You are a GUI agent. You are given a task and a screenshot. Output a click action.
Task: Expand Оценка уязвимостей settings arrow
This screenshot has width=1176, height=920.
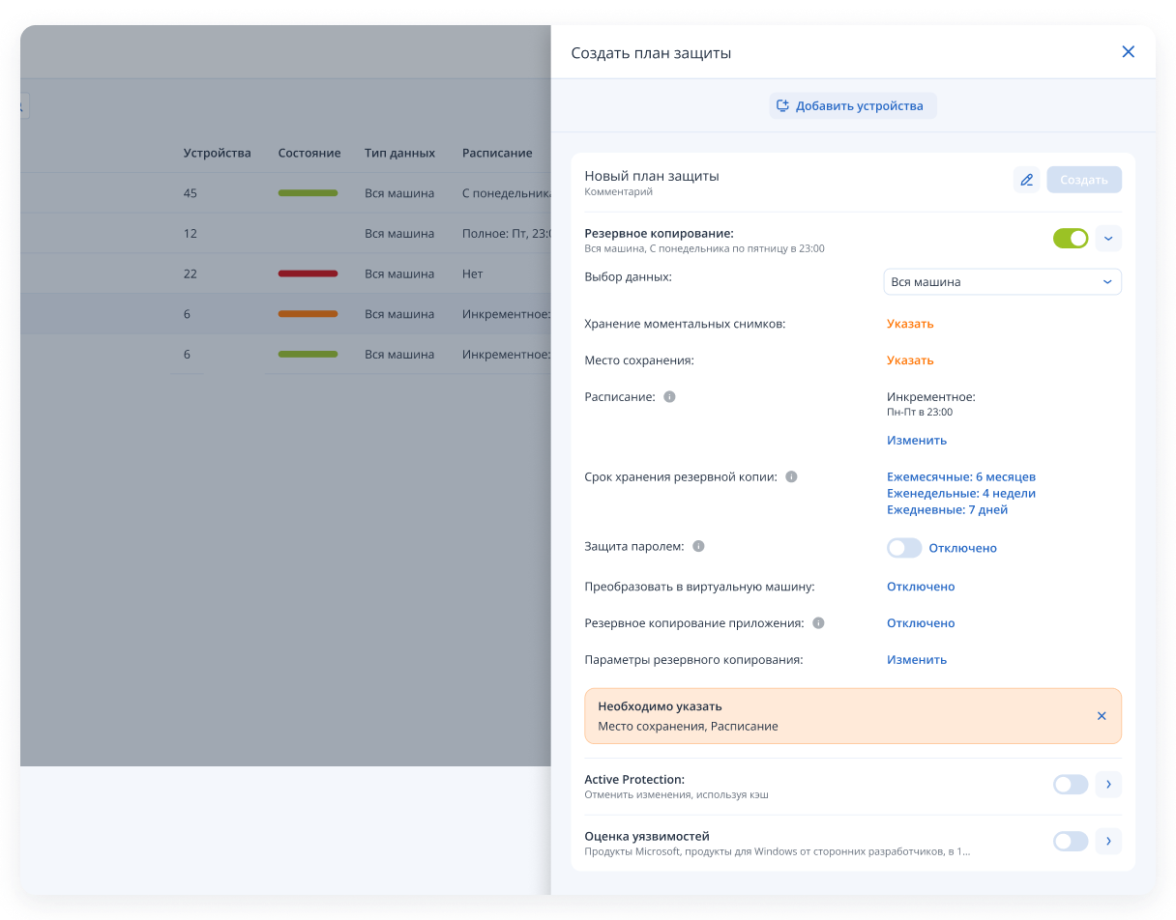(1108, 842)
